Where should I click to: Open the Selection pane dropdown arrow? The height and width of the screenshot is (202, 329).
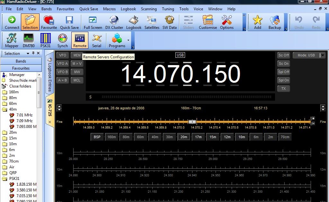tap(28, 53)
